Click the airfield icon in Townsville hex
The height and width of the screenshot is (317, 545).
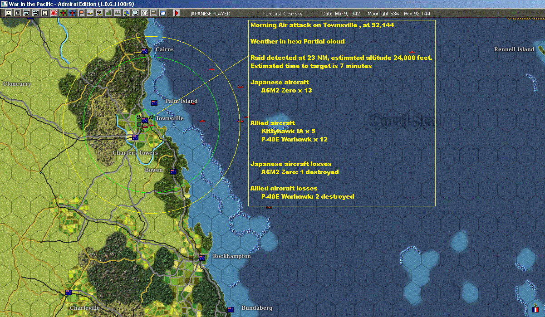point(152,117)
